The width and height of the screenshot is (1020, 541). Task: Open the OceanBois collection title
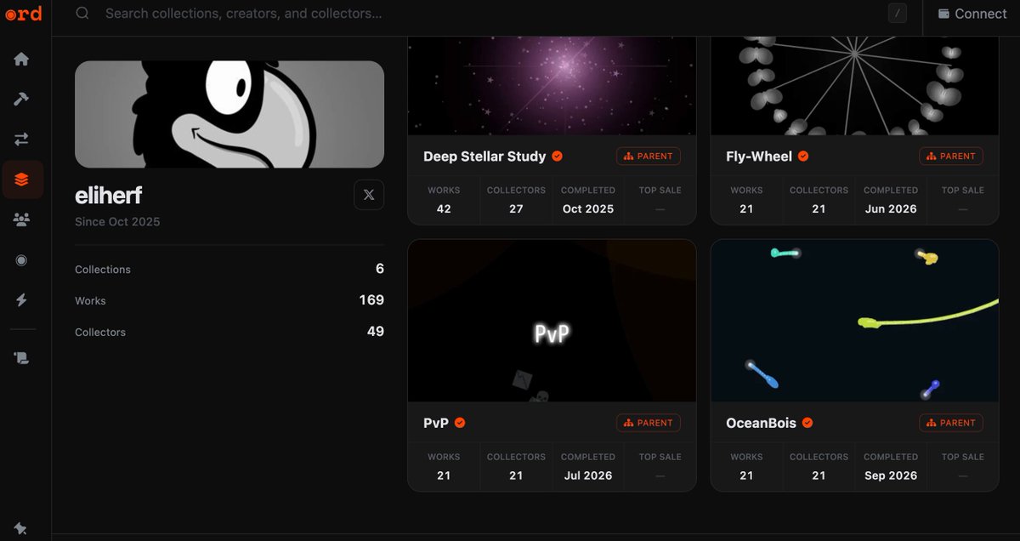click(762, 423)
